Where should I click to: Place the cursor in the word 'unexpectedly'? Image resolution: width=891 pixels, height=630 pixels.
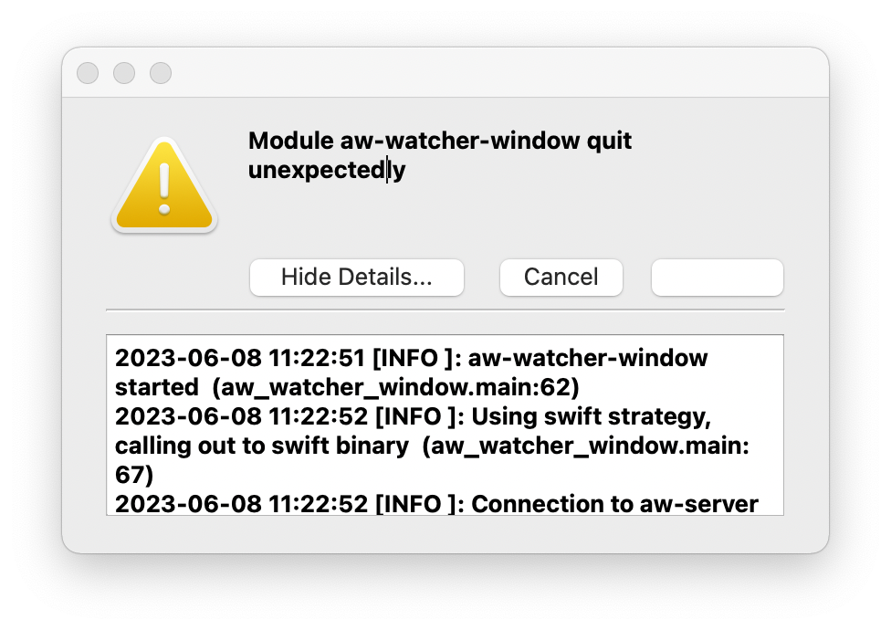point(327,170)
